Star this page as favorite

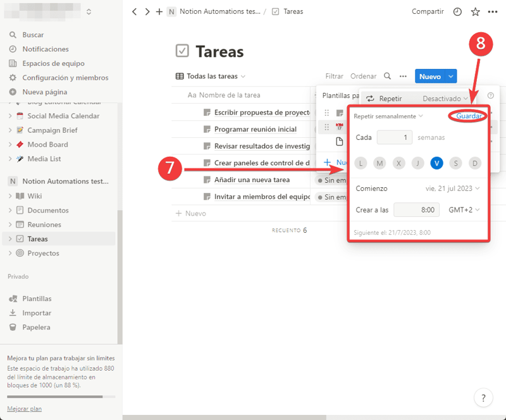475,12
